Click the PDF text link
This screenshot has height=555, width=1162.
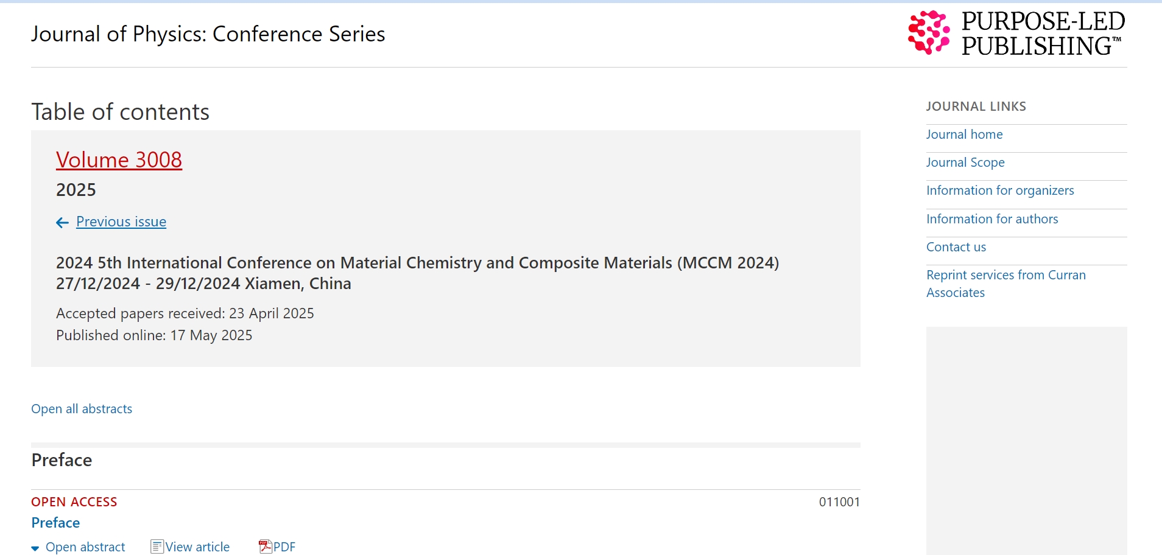(x=284, y=547)
